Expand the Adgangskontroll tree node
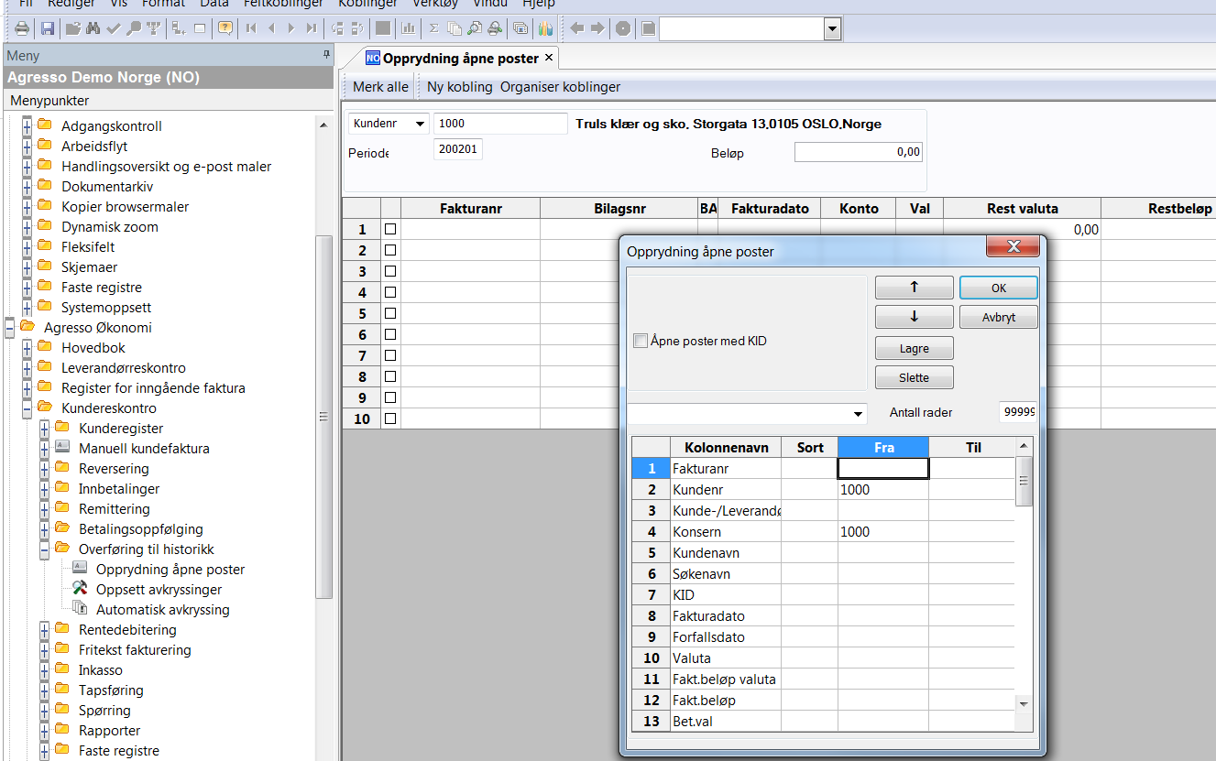 (x=27, y=125)
